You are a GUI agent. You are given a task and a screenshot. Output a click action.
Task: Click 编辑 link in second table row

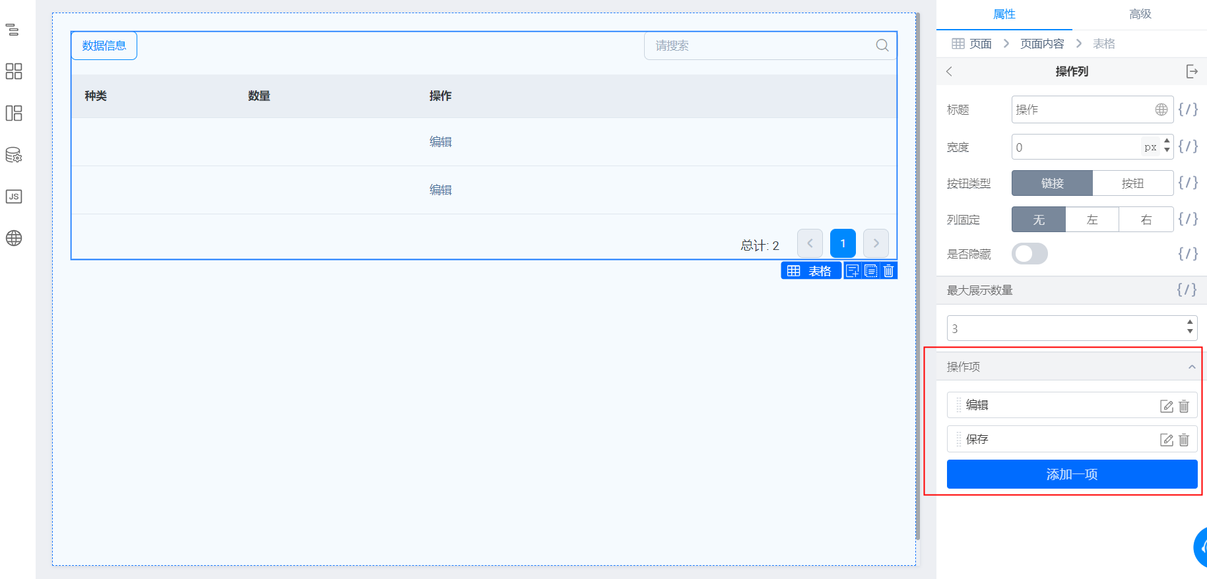pyautogui.click(x=441, y=190)
